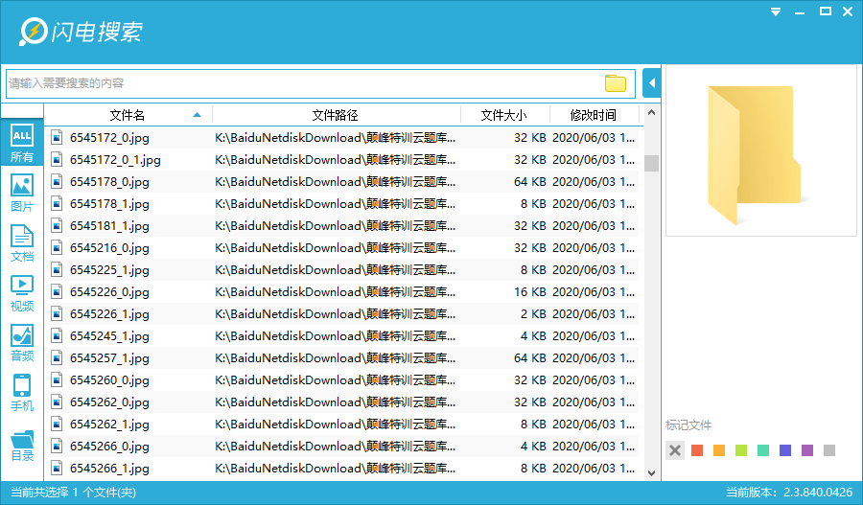Open the 文档 (Documents) filter

click(x=21, y=242)
